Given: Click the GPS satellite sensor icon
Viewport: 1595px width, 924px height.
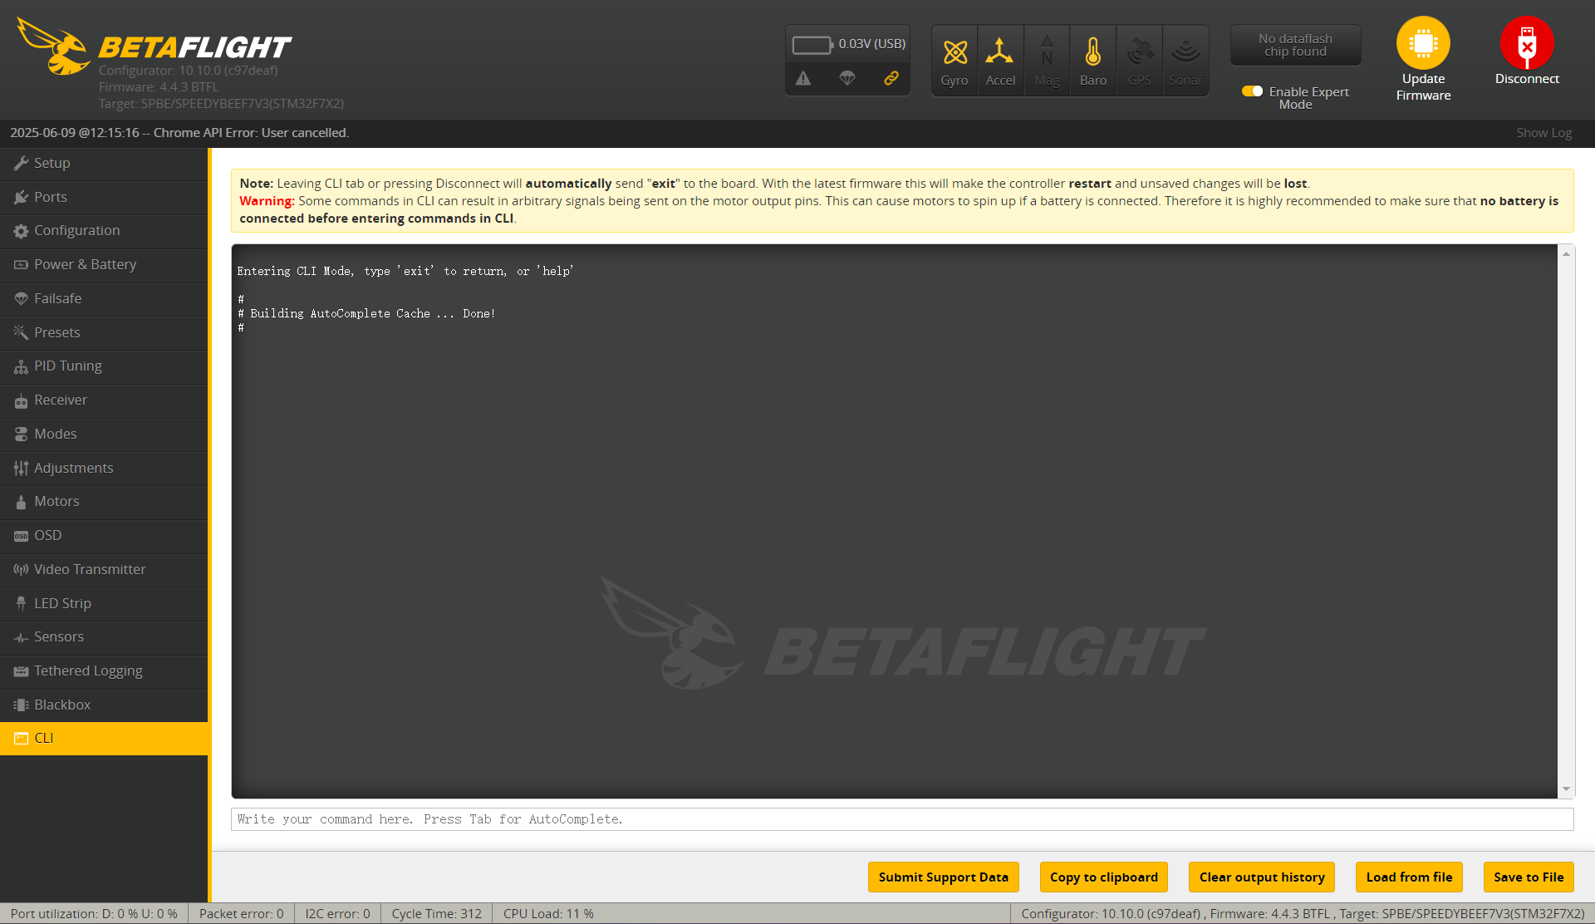Looking at the screenshot, I should tap(1140, 52).
